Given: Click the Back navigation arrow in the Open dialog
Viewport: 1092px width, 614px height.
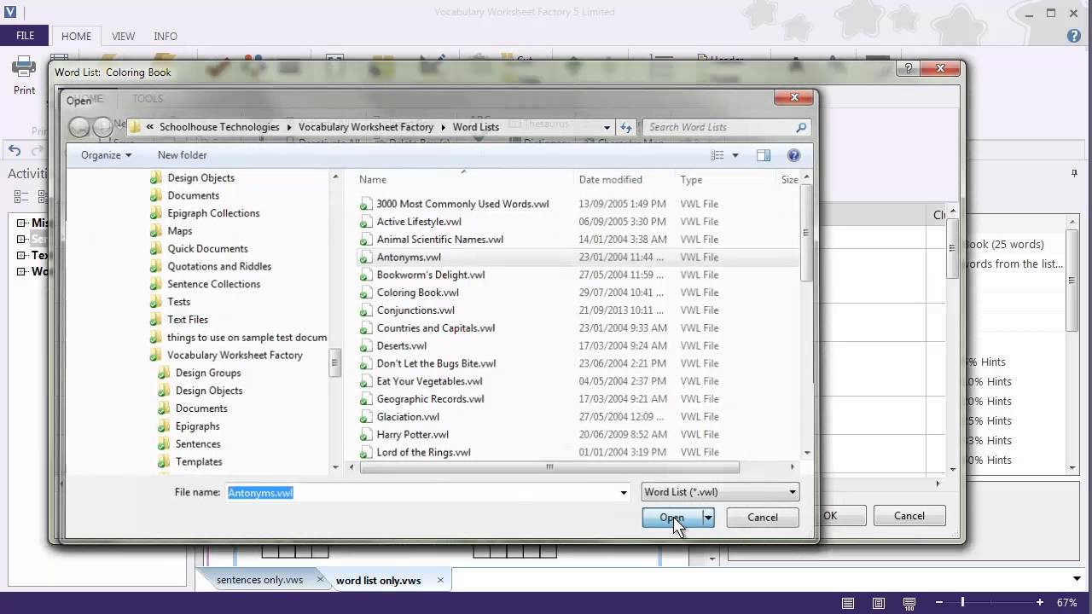Looking at the screenshot, I should coord(79,127).
